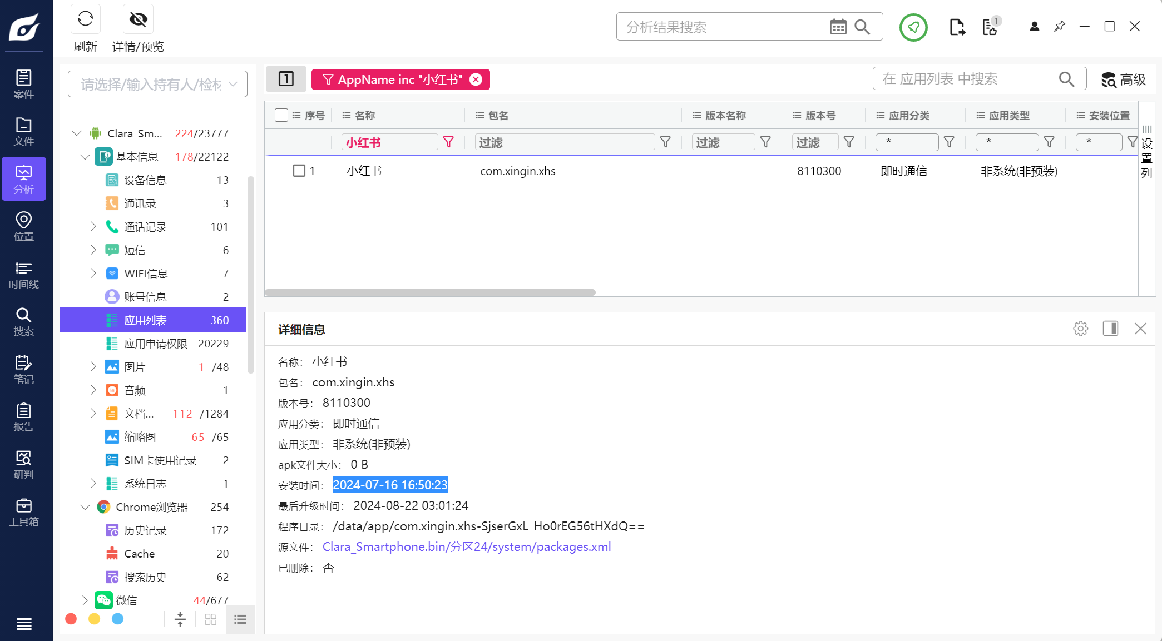Click the Advanced (高级) search button
1162x641 pixels.
[x=1124, y=79]
